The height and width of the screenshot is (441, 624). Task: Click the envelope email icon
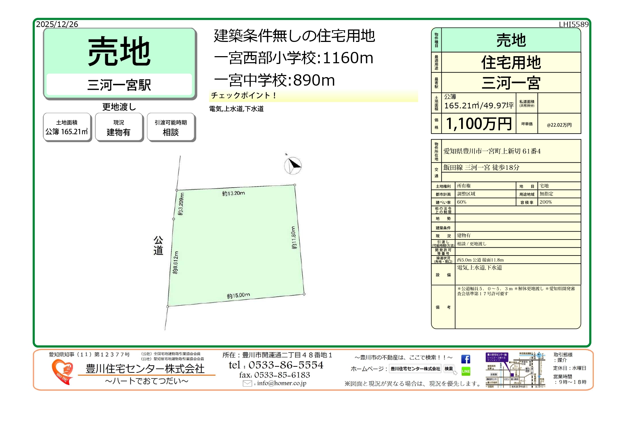[x=247, y=383]
